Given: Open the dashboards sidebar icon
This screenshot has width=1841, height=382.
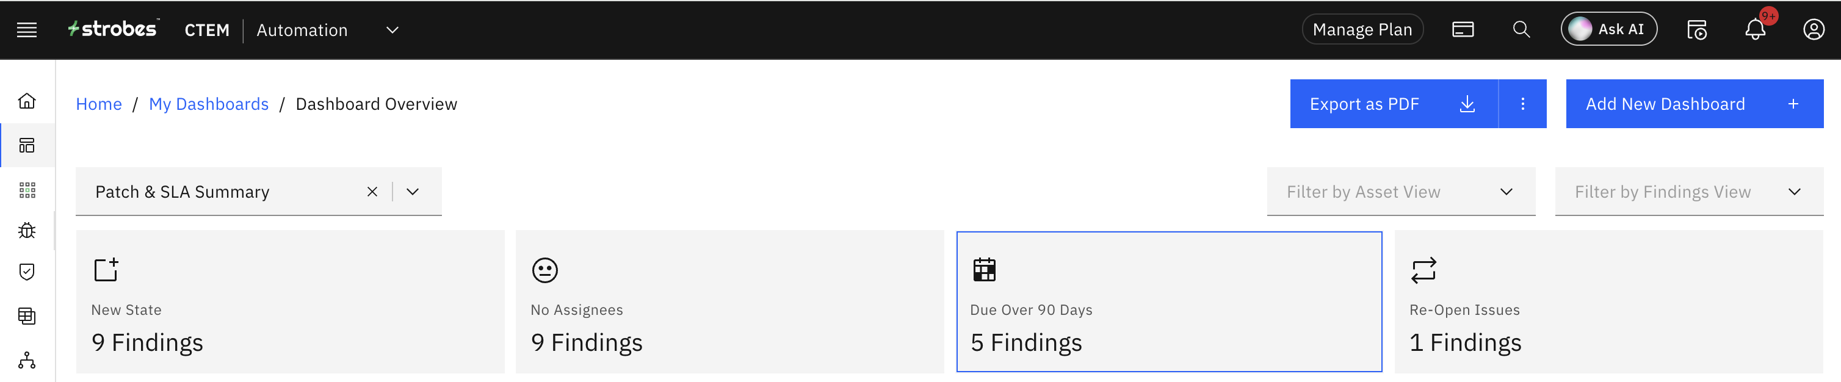Looking at the screenshot, I should [x=26, y=146].
